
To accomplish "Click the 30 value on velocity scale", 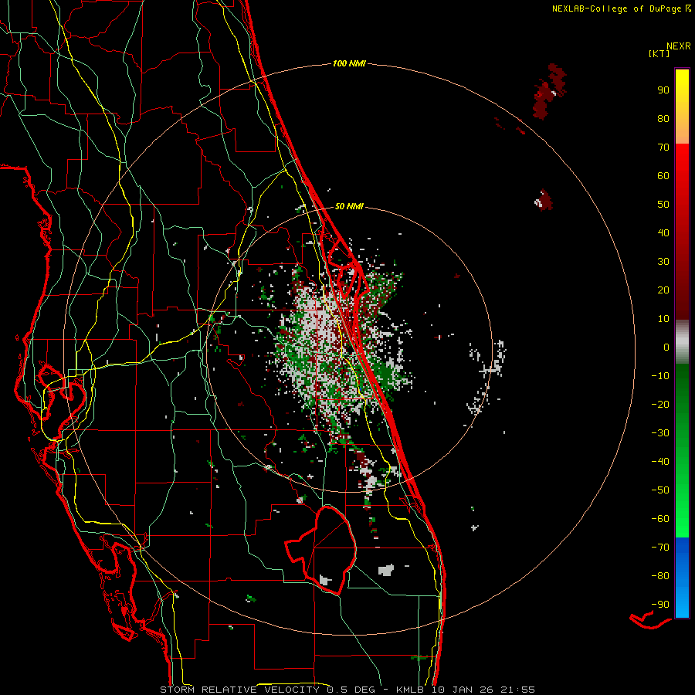I will (663, 262).
